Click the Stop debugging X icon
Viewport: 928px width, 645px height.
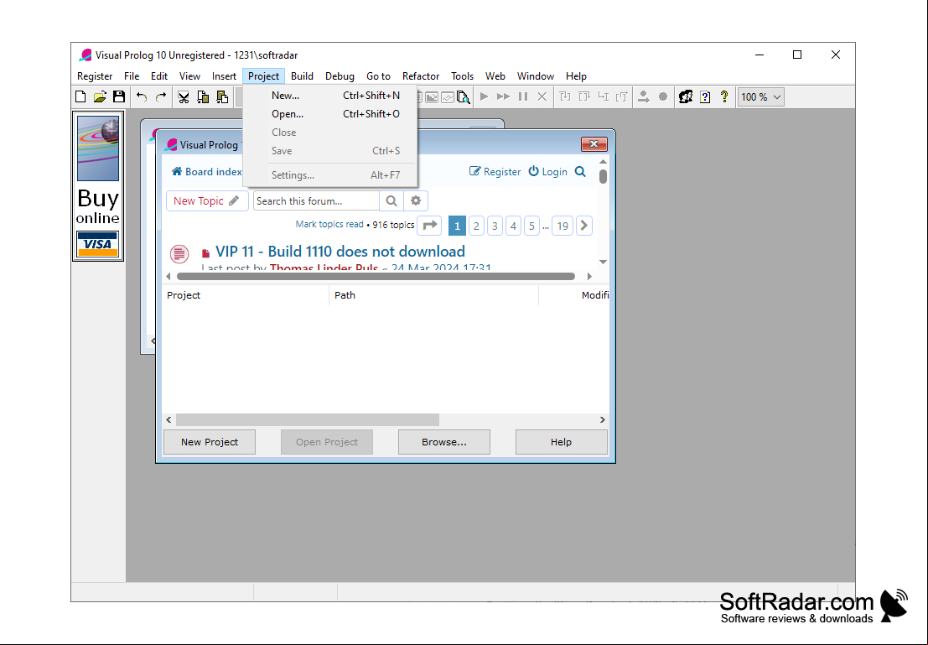pyautogui.click(x=542, y=96)
